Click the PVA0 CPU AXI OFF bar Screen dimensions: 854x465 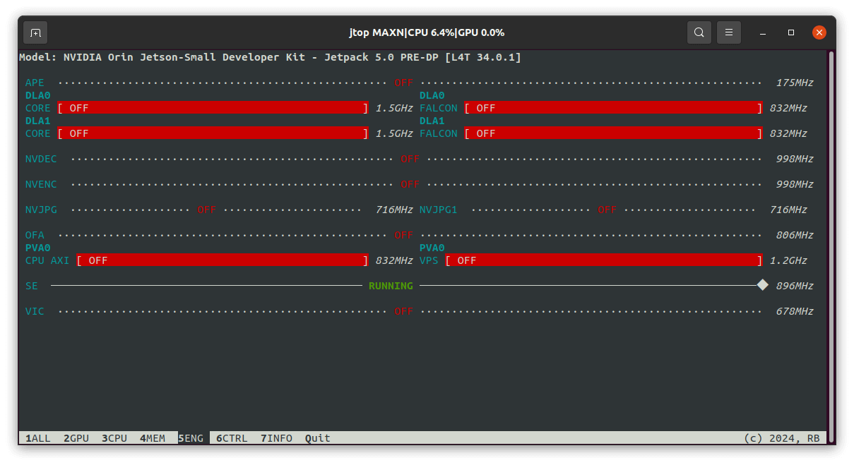[223, 260]
